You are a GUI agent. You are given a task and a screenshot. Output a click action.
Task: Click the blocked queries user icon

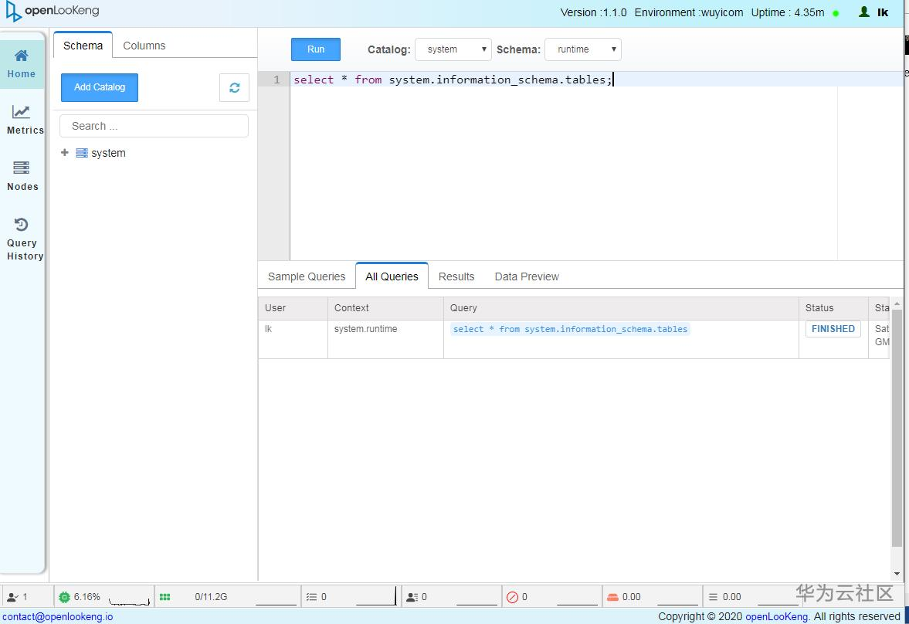click(x=412, y=597)
